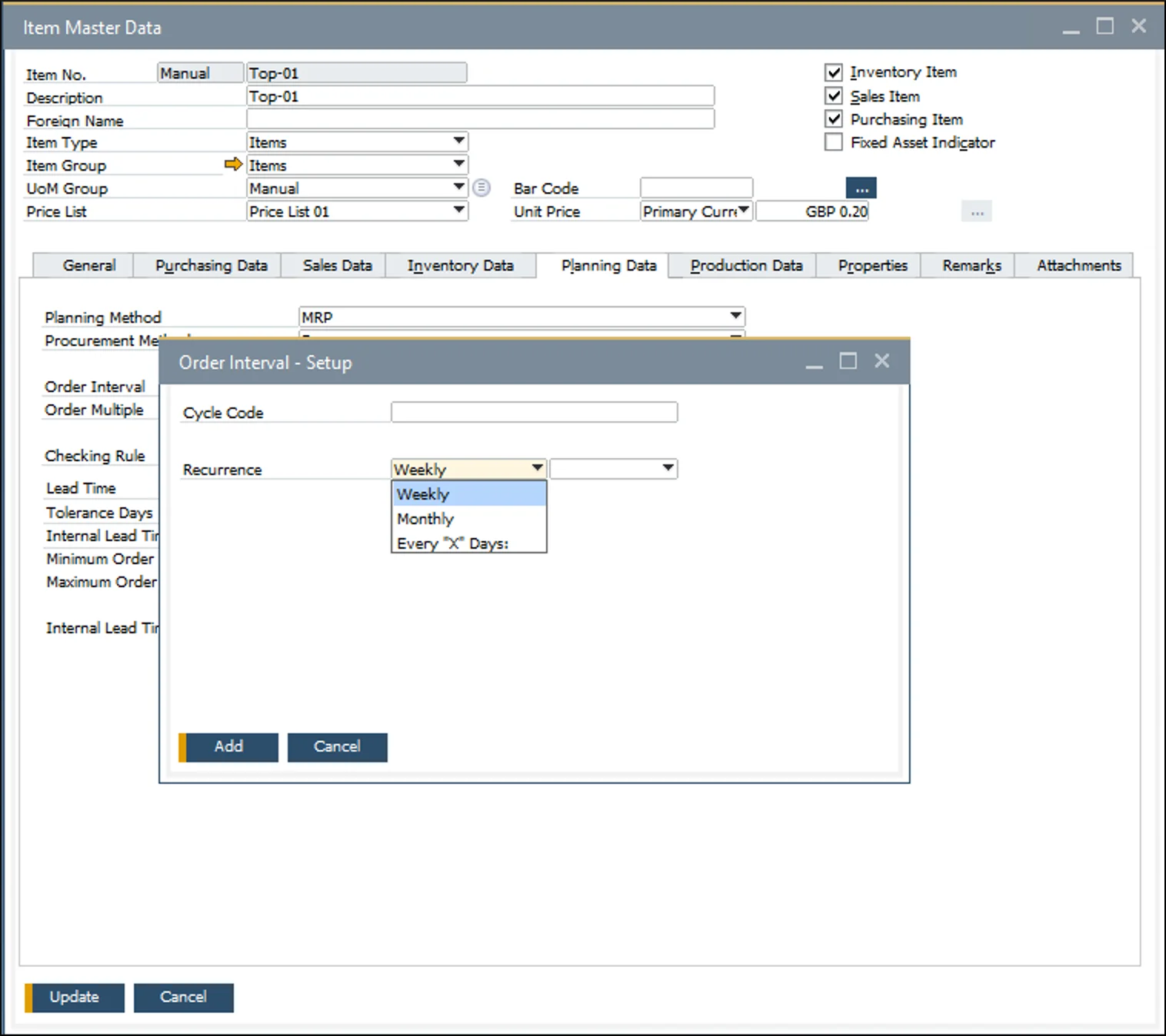Click Add in the Order Interval dialog
The image size is (1166, 1036).
(228, 747)
